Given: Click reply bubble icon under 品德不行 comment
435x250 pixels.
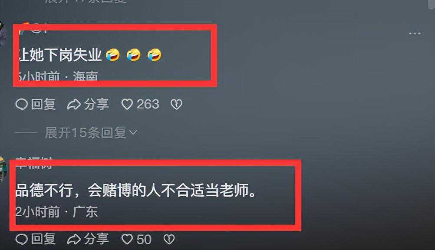Looking at the screenshot, I should 22,239.
